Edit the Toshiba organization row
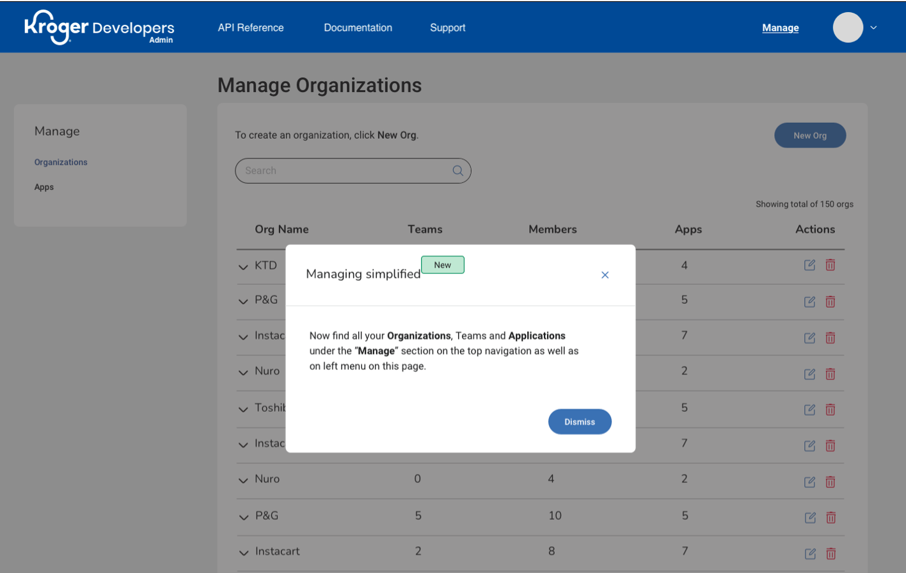Screen dimensions: 906x573 tap(809, 409)
